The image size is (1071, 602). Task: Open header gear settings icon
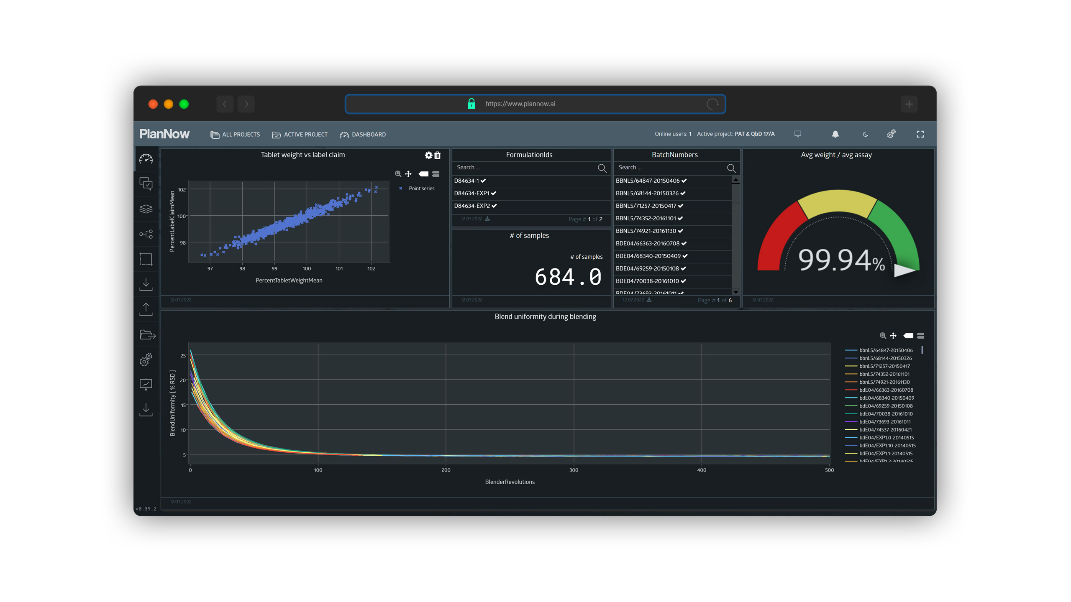click(891, 134)
